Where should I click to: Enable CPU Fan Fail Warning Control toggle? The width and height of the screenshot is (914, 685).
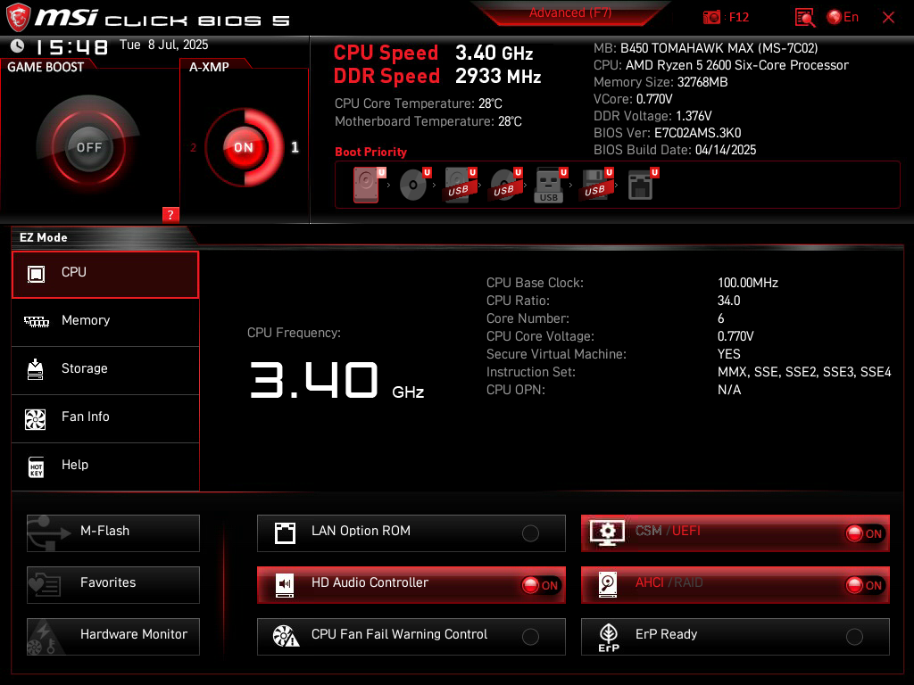[530, 637]
